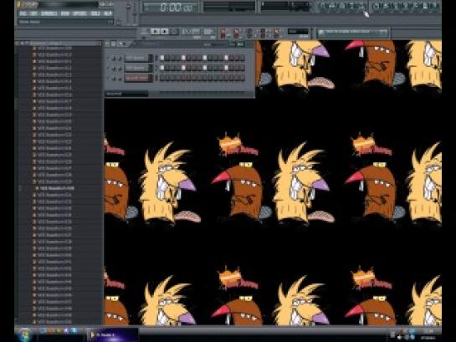Click the Stop button in transport
Screen dimensions: 456x342
click(164, 31)
